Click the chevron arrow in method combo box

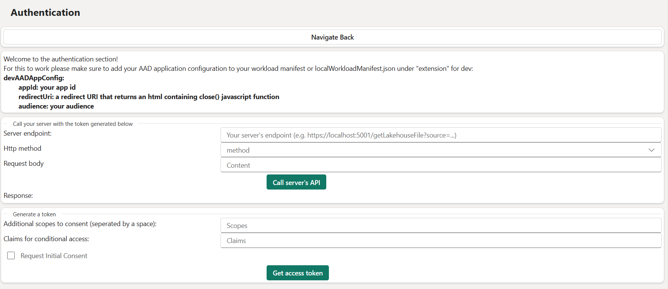click(x=651, y=150)
